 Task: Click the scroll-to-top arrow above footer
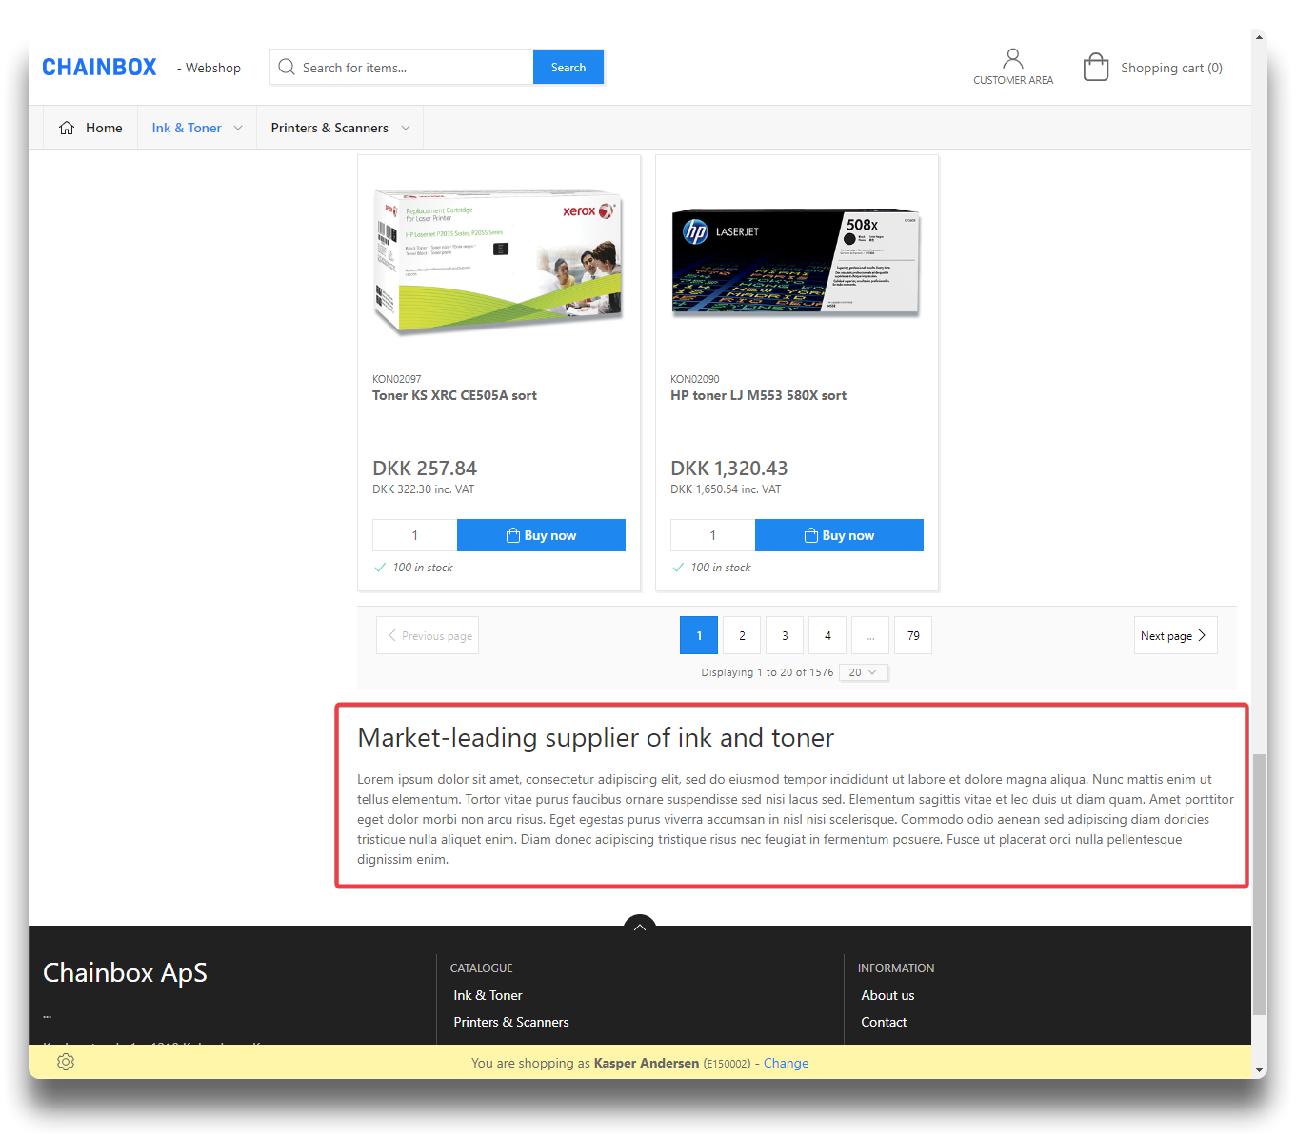tap(640, 927)
